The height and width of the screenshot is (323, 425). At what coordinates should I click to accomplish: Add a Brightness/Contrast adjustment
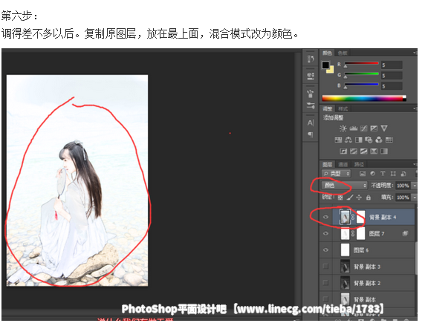point(343,128)
